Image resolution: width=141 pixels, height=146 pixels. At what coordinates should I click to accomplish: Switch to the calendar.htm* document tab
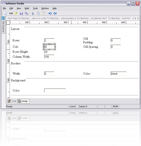pos(92,18)
